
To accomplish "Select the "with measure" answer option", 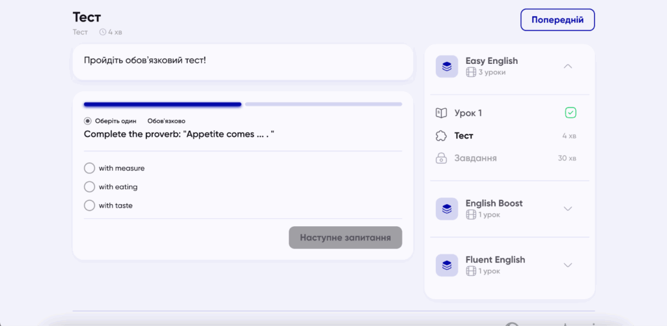I will pyautogui.click(x=89, y=168).
